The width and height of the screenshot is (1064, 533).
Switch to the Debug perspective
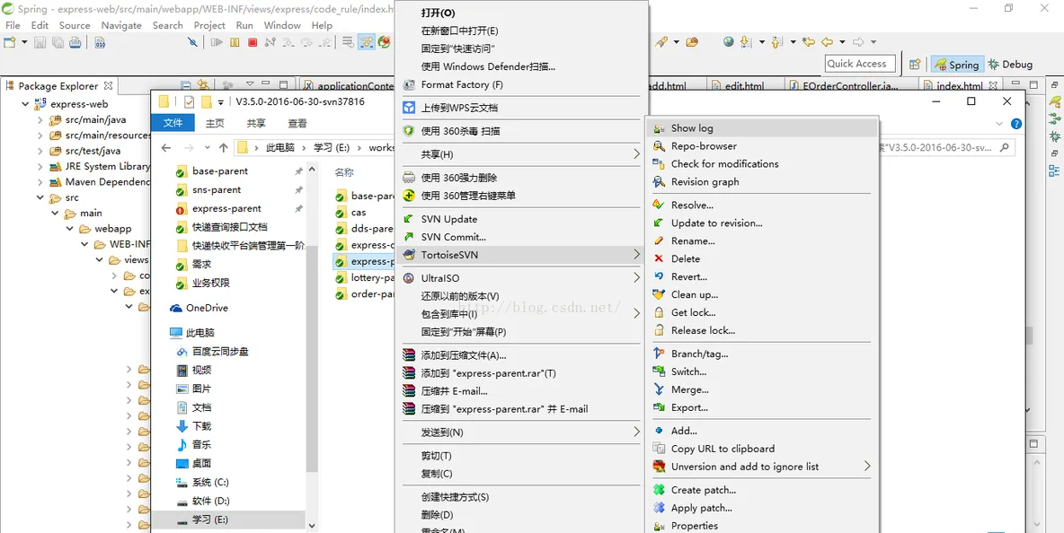1010,65
